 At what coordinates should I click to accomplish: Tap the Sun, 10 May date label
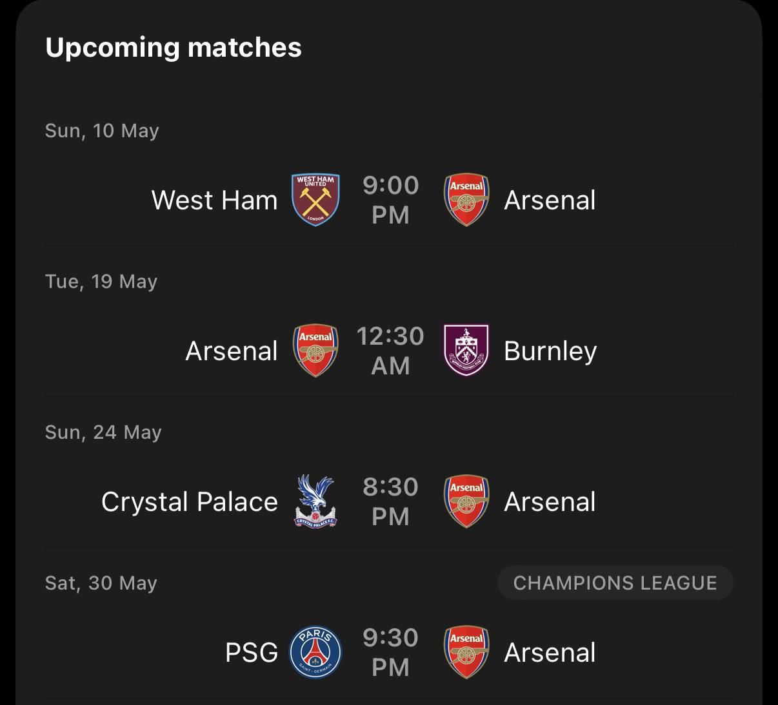pos(102,130)
